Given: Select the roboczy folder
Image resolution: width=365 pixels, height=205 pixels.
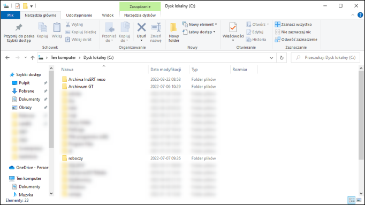Looking at the screenshot, I should click(x=72, y=158).
